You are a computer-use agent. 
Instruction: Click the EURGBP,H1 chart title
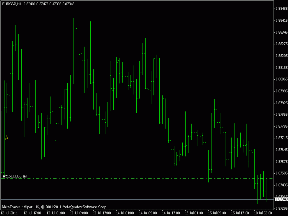click(12, 4)
